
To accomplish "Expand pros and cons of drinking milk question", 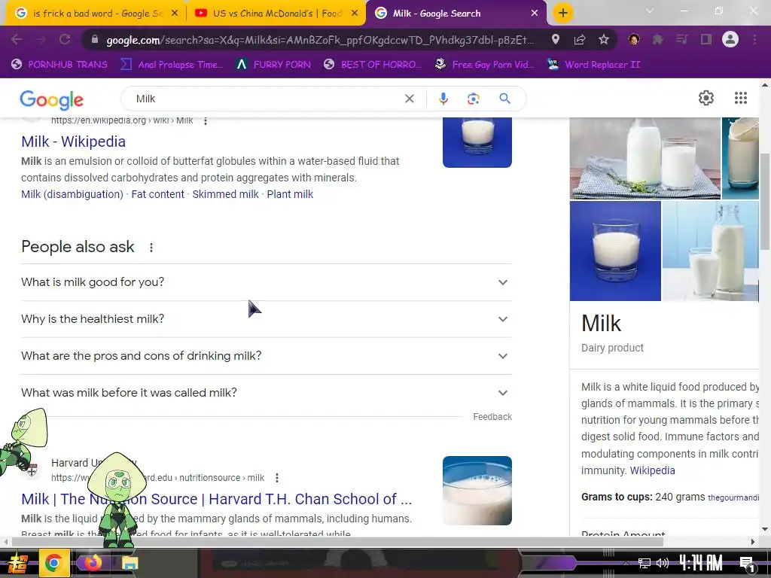I will click(x=267, y=356).
